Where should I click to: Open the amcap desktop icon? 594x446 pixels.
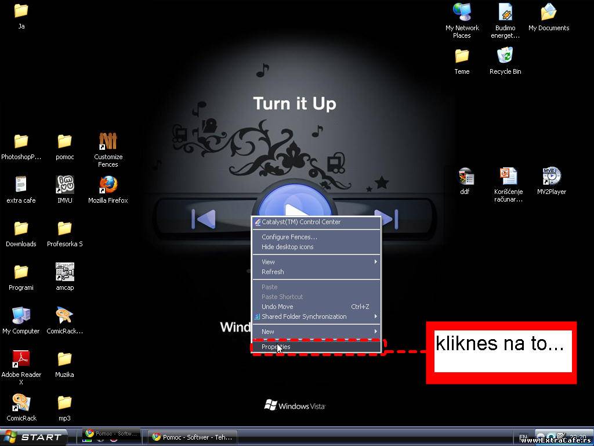point(64,272)
